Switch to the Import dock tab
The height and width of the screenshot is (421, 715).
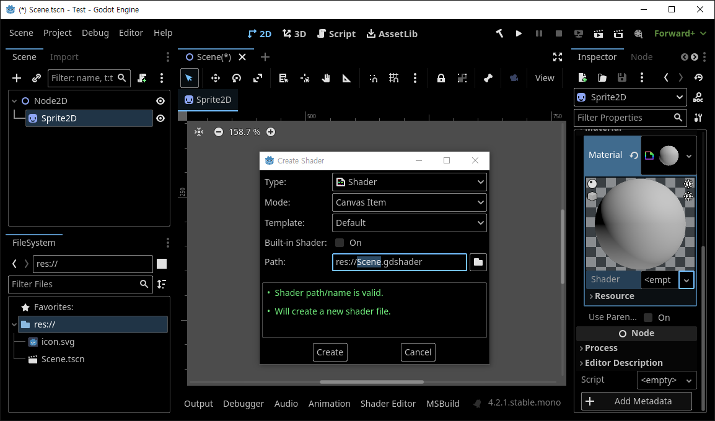tap(64, 57)
